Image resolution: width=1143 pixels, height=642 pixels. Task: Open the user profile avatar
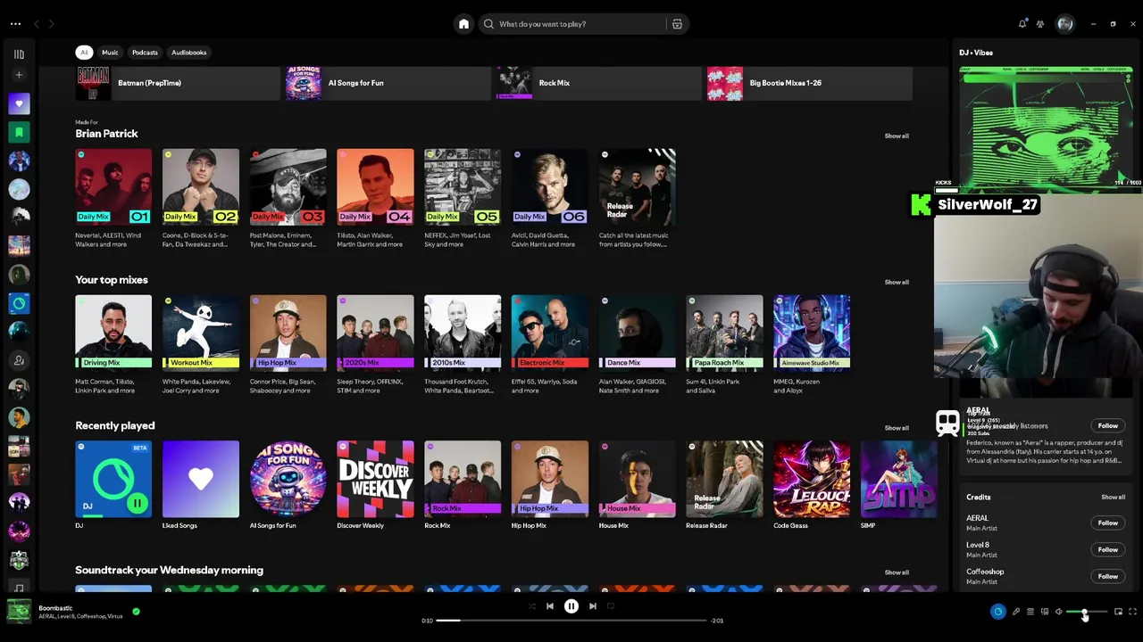1064,24
